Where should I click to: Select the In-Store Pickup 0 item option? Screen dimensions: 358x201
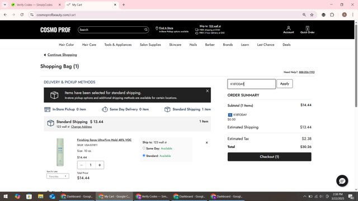pyautogui.click(x=65, y=109)
